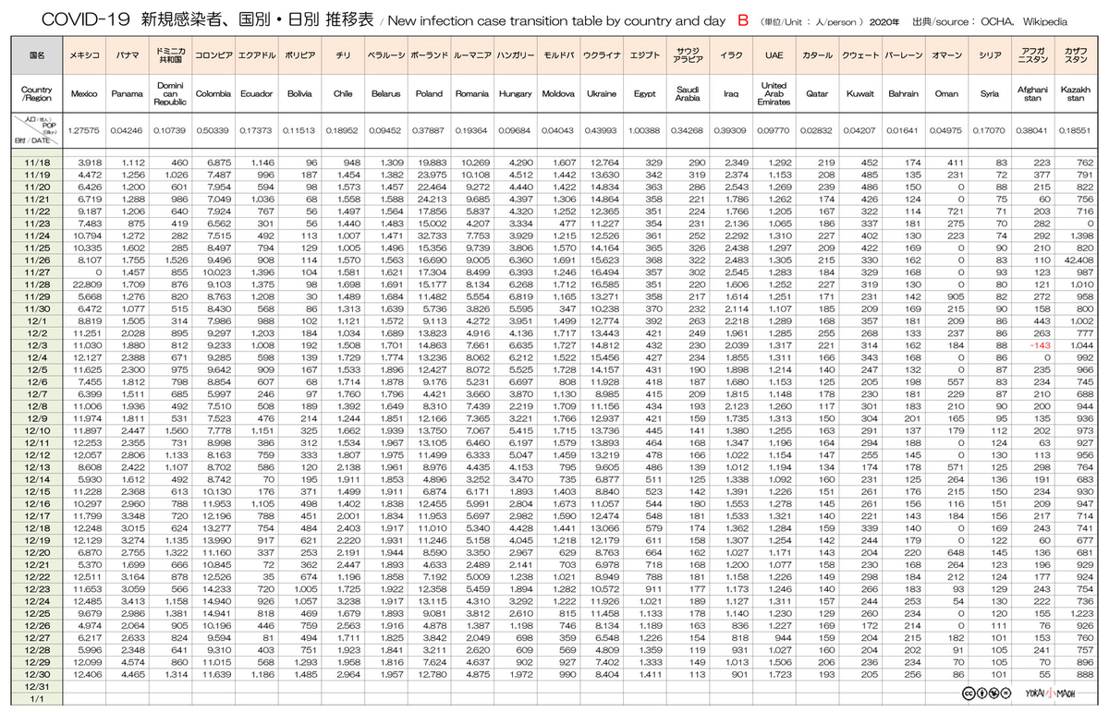Click the red letter B in the title
Image resolution: width=1109 pixels, height=712 pixels.
(x=742, y=19)
